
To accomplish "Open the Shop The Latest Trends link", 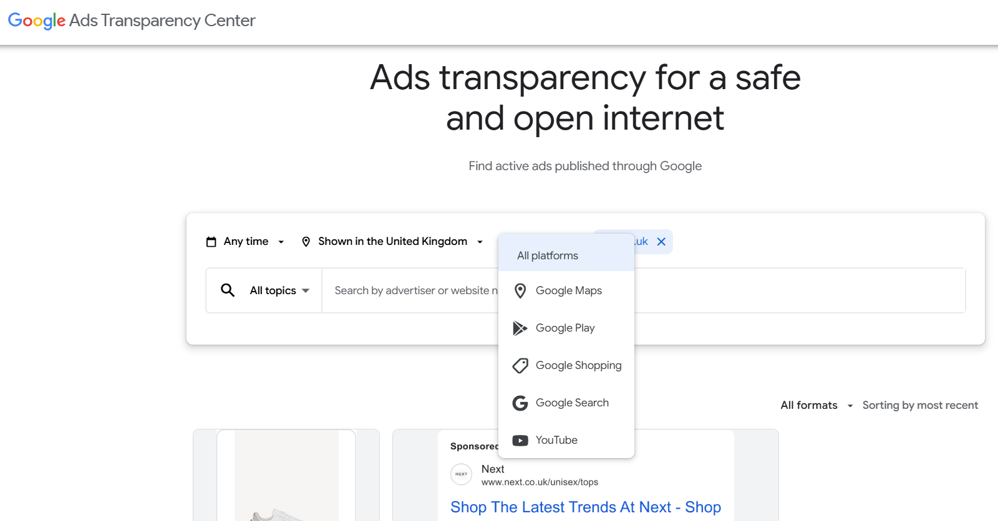I will coord(585,507).
